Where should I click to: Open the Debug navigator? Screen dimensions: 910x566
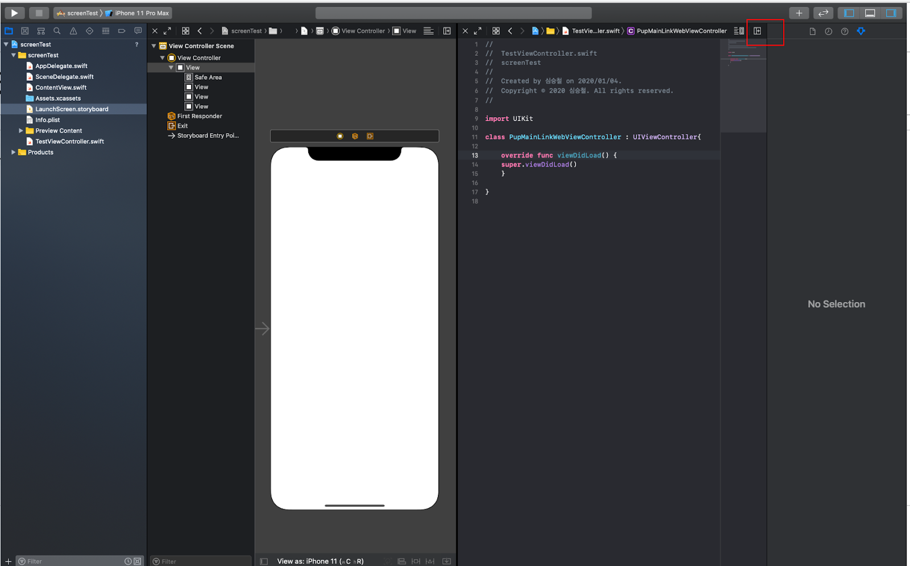pyautogui.click(x=106, y=31)
